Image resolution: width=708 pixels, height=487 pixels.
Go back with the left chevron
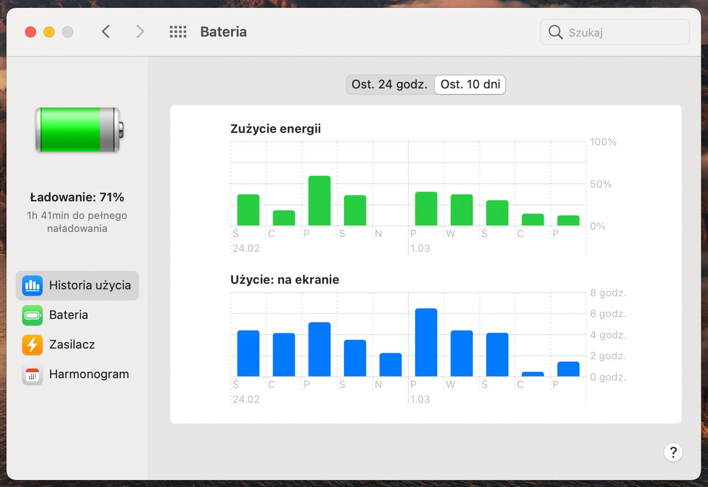tap(106, 32)
